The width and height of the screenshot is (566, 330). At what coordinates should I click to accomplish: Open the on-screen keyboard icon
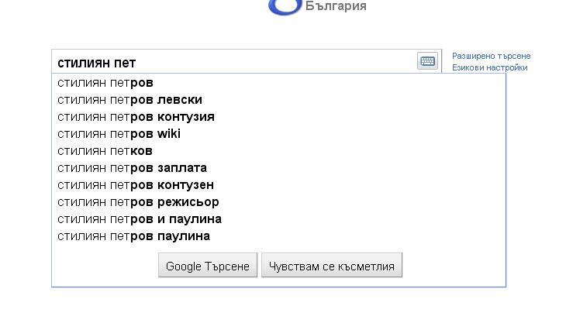click(x=427, y=61)
